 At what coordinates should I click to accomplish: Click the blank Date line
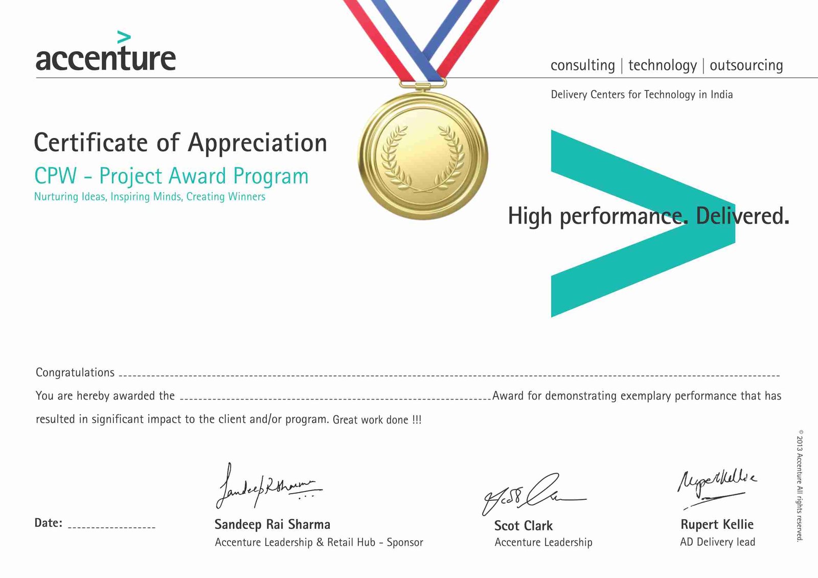tap(111, 526)
